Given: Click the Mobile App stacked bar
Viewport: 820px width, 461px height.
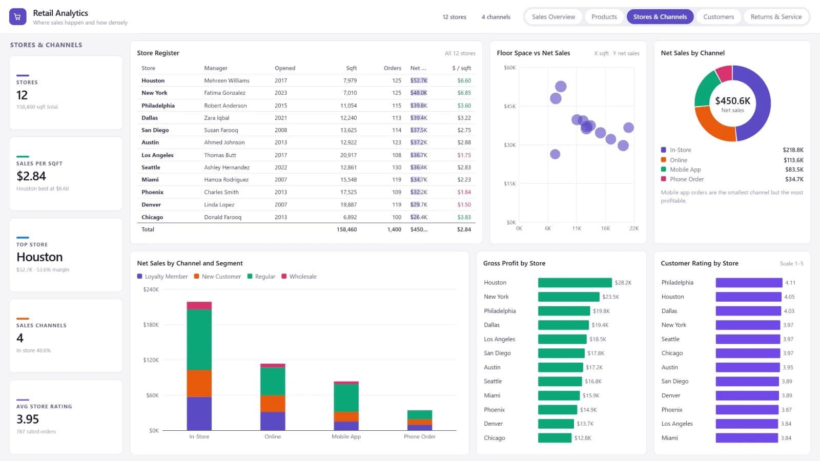Looking at the screenshot, I should point(346,406).
